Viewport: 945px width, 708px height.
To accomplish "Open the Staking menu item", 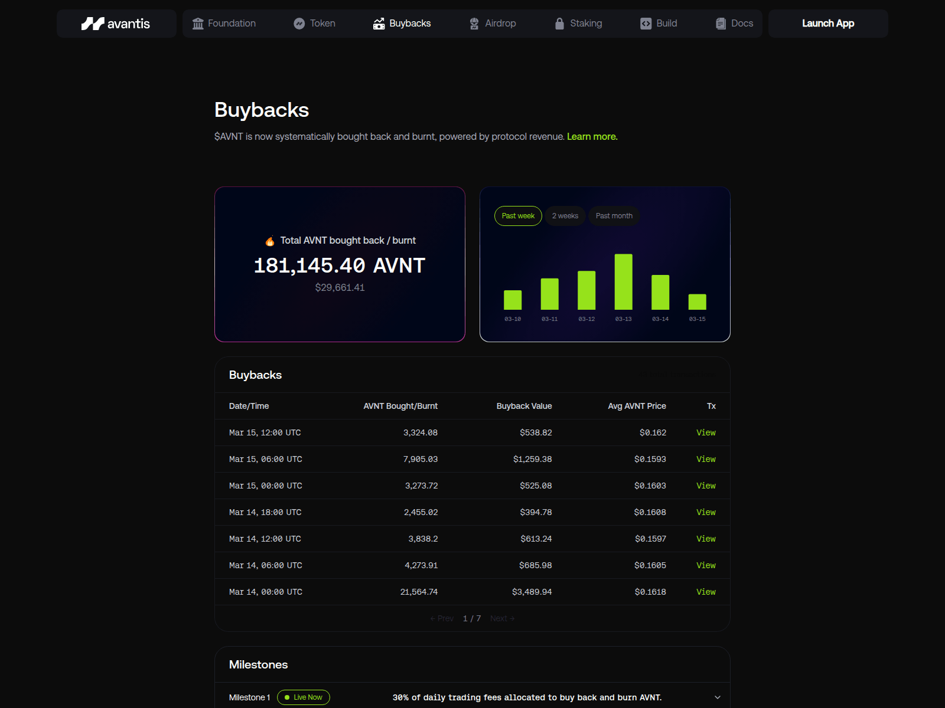I will point(585,24).
